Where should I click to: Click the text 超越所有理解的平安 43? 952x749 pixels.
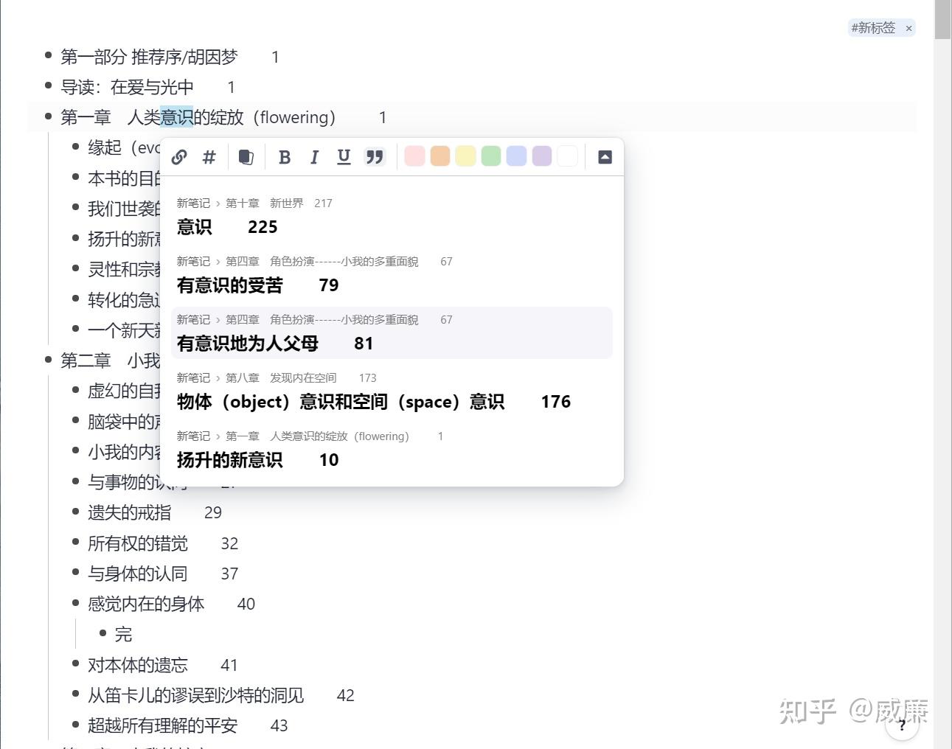click(188, 725)
